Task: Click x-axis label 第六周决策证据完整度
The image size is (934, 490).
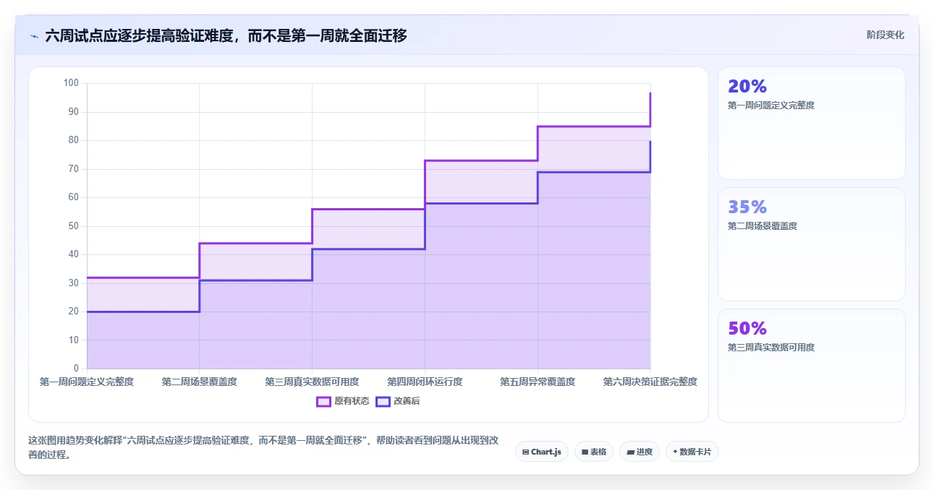Action: click(650, 382)
